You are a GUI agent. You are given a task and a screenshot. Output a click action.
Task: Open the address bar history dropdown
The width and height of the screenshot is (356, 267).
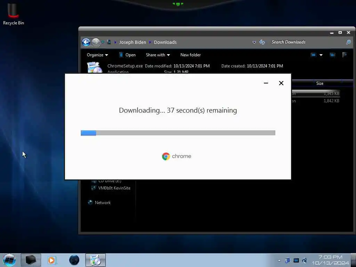(254, 42)
